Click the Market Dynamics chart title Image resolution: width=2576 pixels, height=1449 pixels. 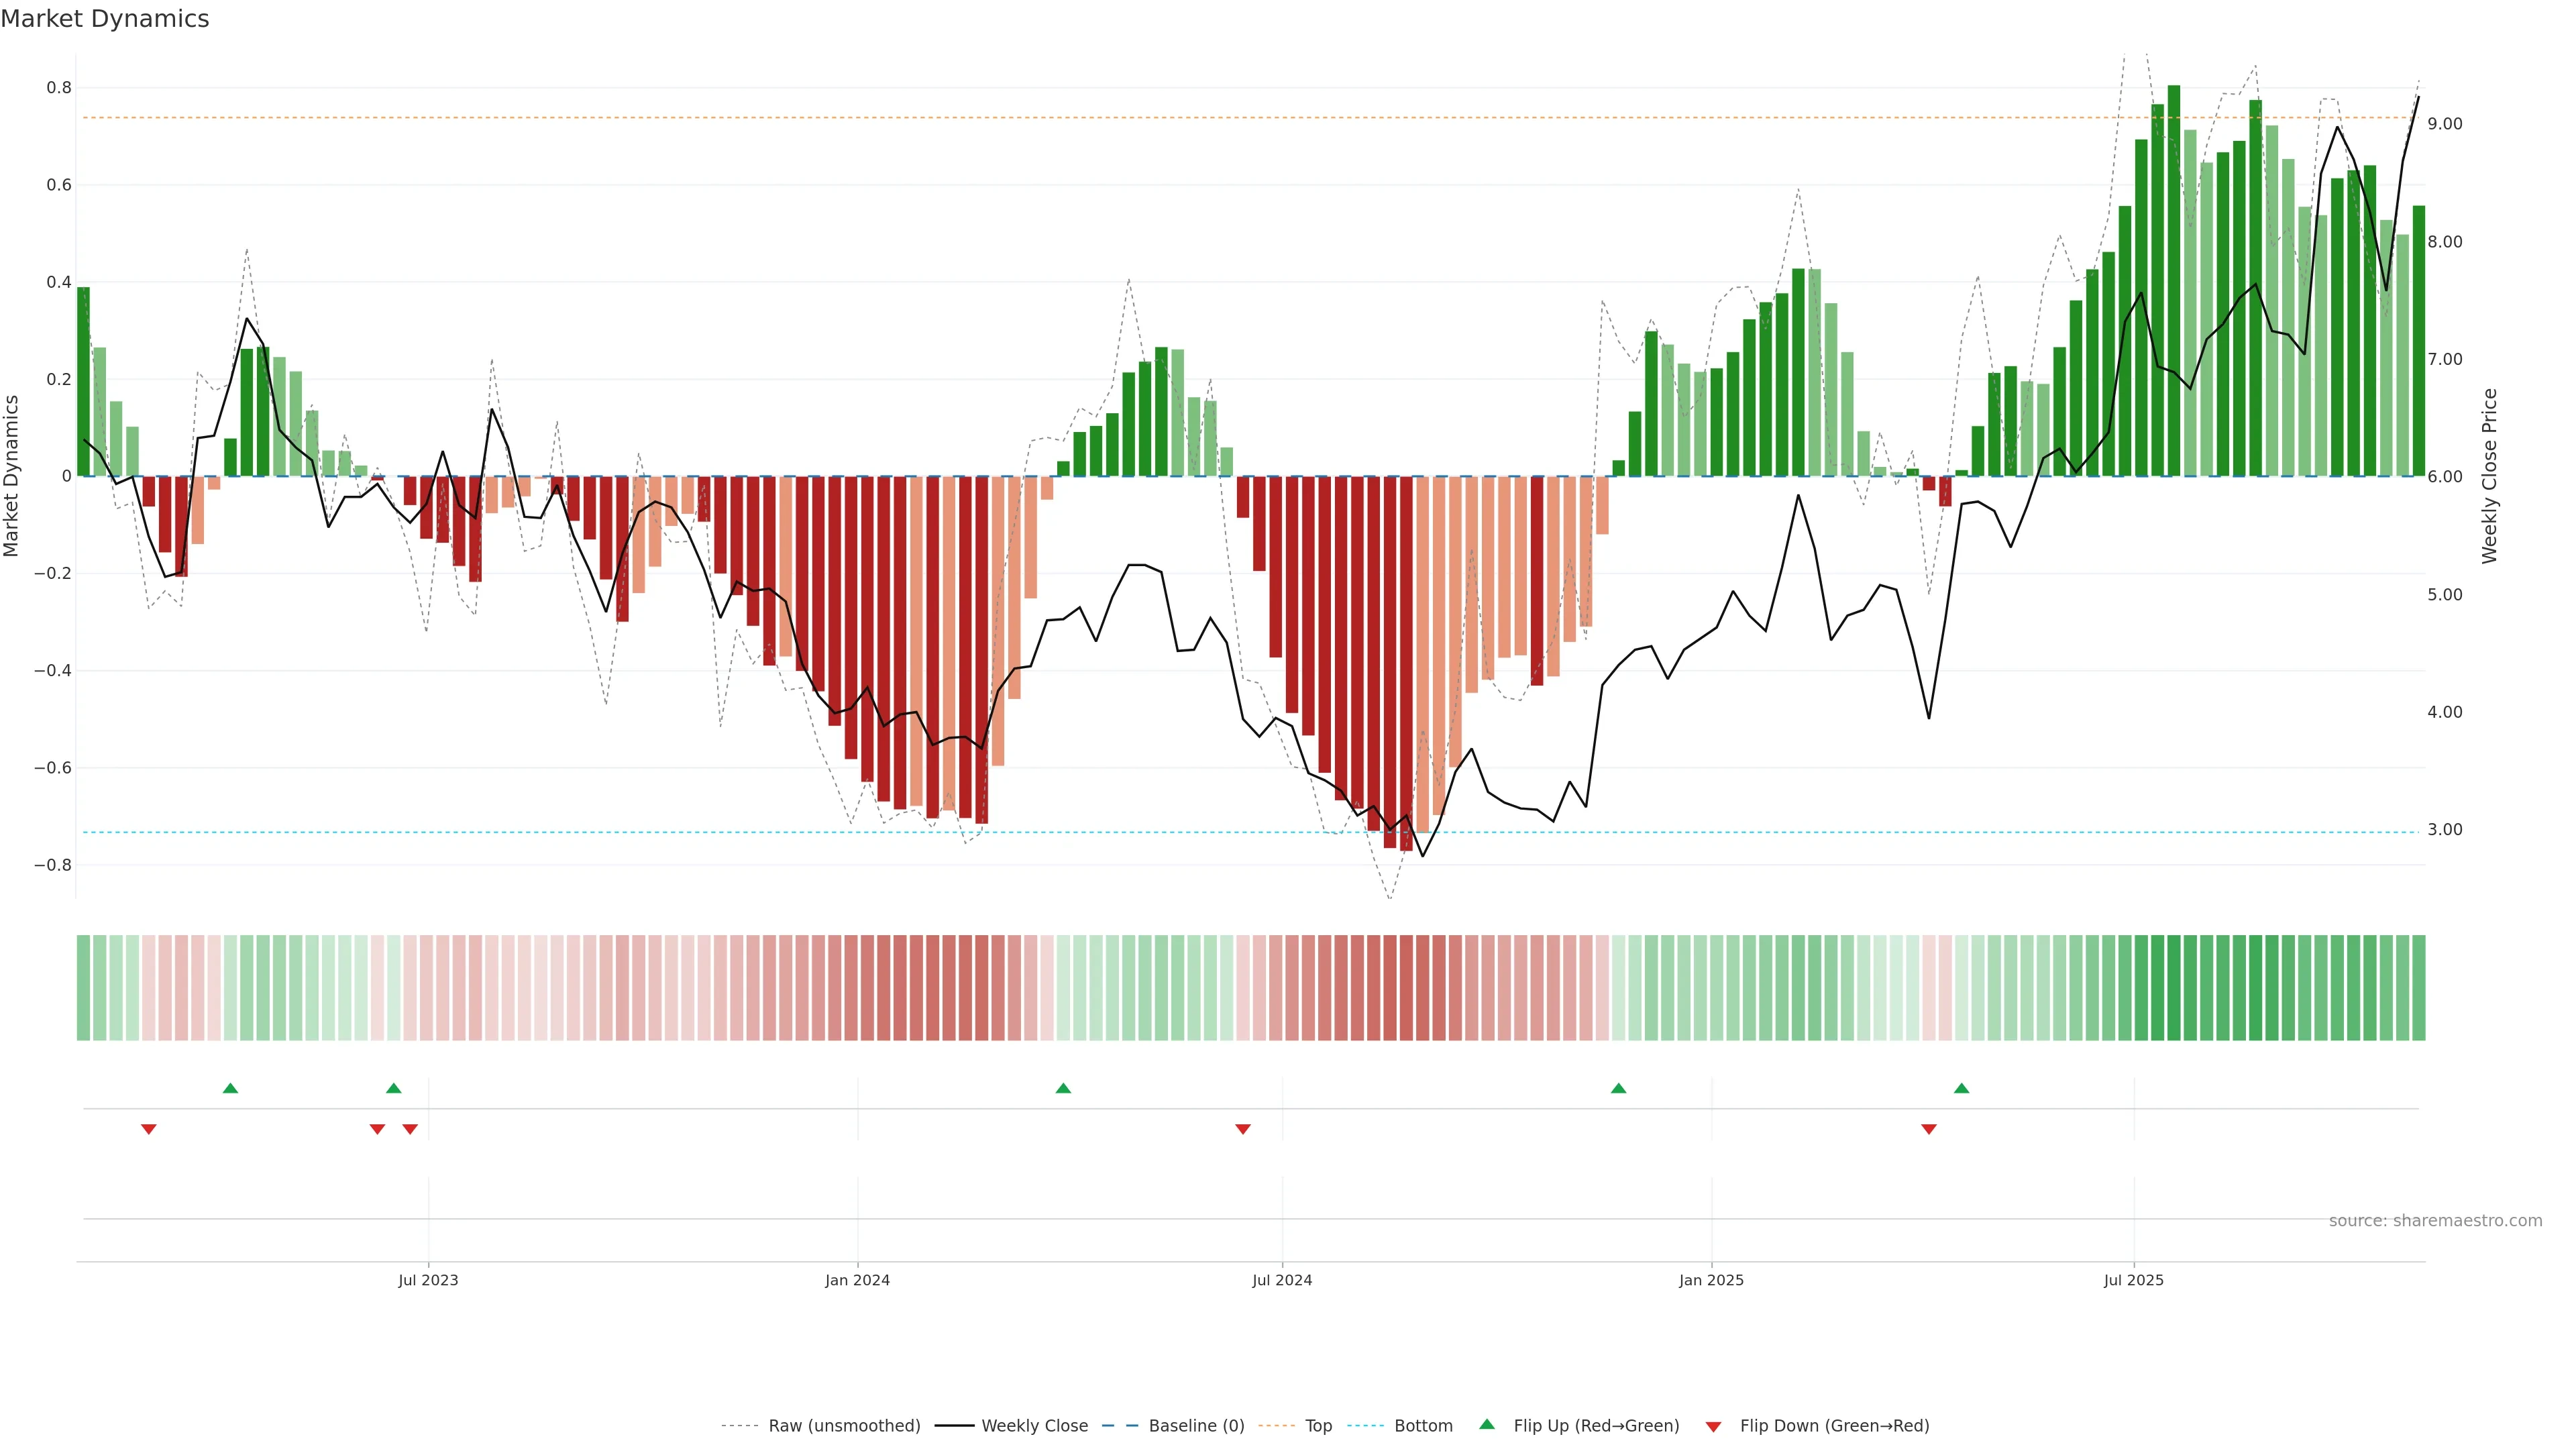tap(105, 19)
